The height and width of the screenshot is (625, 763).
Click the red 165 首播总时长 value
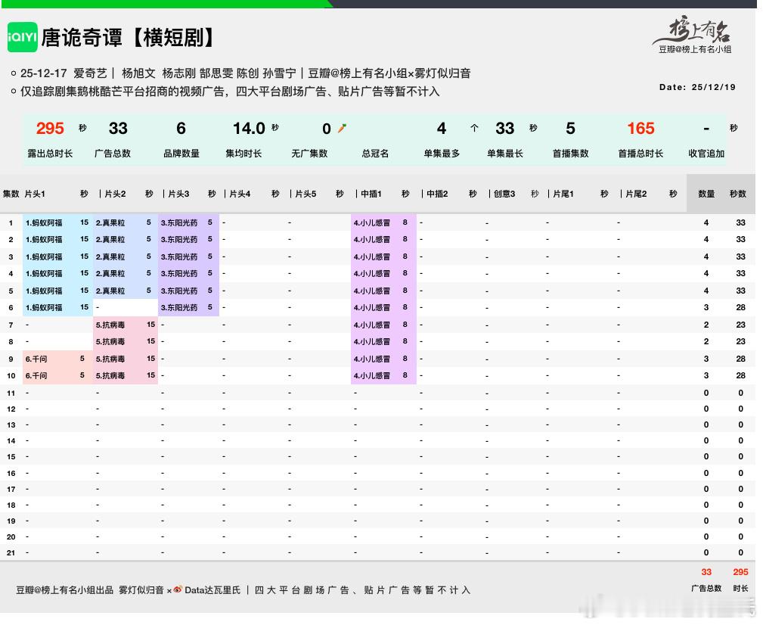pyautogui.click(x=640, y=129)
